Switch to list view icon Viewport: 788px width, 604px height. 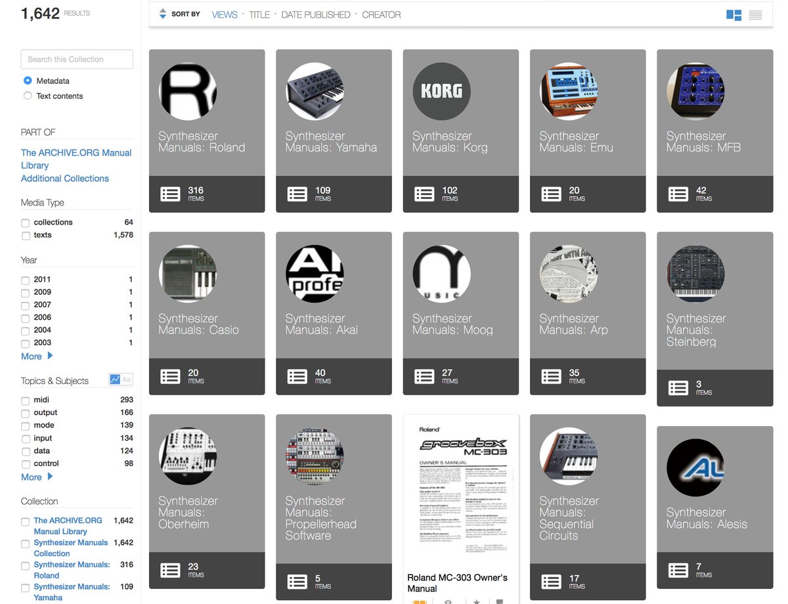coord(755,14)
